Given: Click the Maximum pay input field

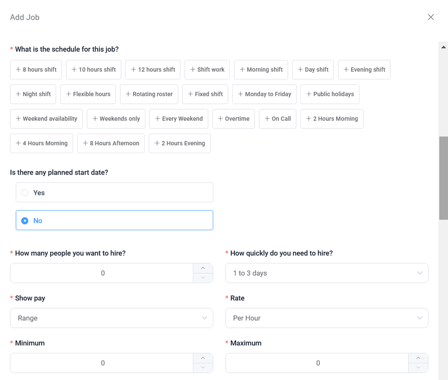Looking at the screenshot, I should 317,363.
